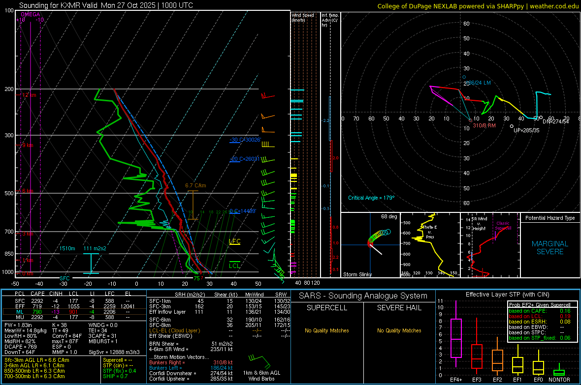Image resolution: width=581 pixels, height=385 pixels.
Task: Click the '1km & 6km AGL Wind Barbs' label
Action: (261, 376)
